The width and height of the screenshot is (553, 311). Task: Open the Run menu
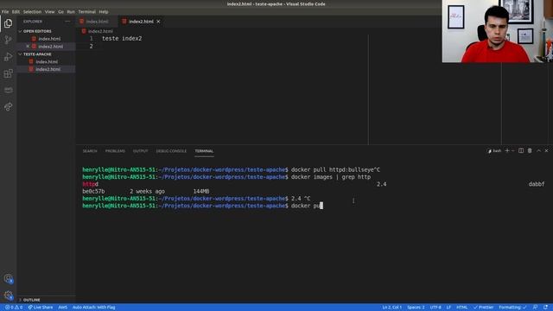click(x=71, y=11)
